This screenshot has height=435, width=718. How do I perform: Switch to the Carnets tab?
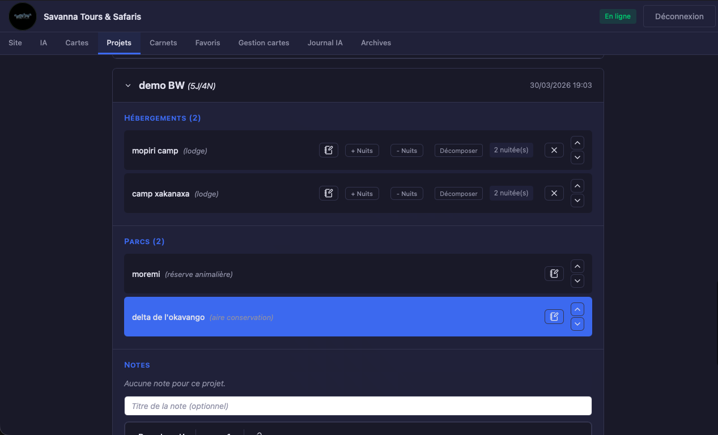point(163,42)
